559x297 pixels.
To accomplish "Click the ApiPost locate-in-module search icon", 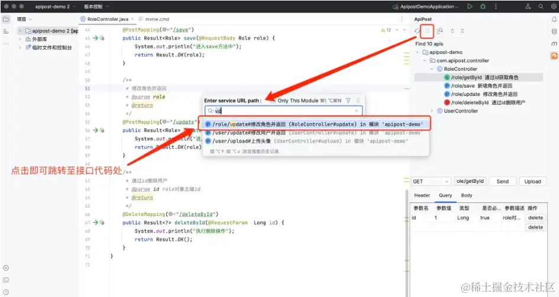I will pos(440,31).
